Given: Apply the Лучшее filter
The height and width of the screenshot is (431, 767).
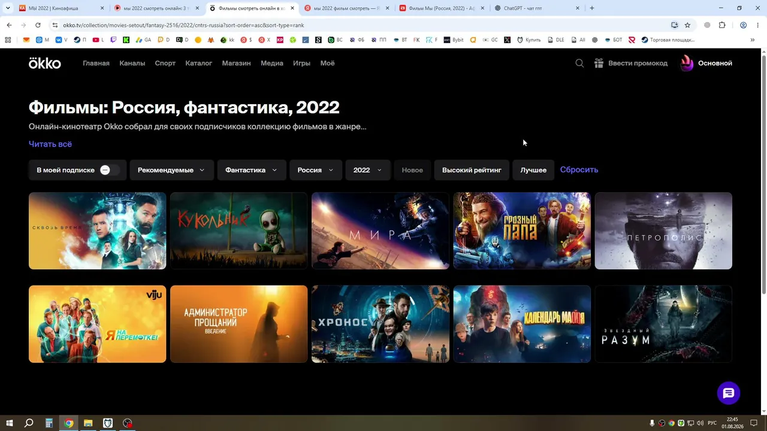Looking at the screenshot, I should pyautogui.click(x=533, y=170).
